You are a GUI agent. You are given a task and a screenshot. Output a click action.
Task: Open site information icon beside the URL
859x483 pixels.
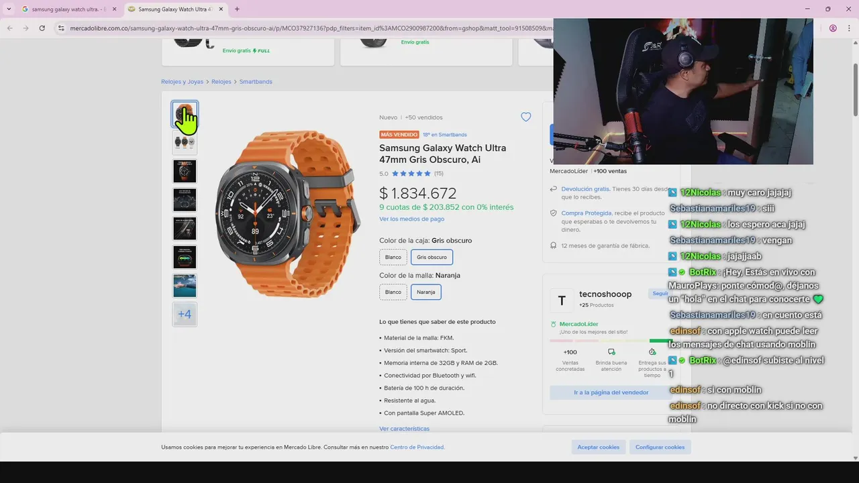[61, 28]
